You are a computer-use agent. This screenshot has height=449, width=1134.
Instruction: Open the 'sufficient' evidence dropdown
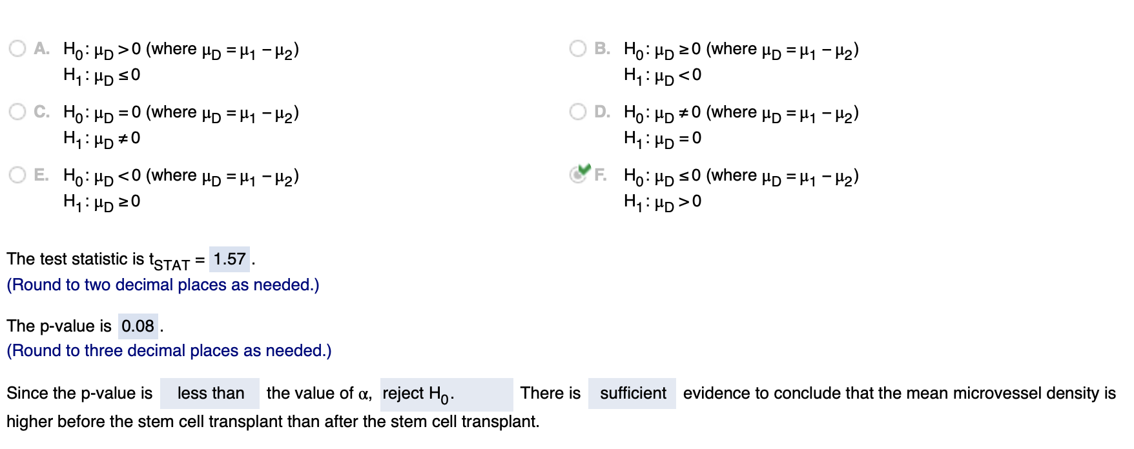pos(632,393)
